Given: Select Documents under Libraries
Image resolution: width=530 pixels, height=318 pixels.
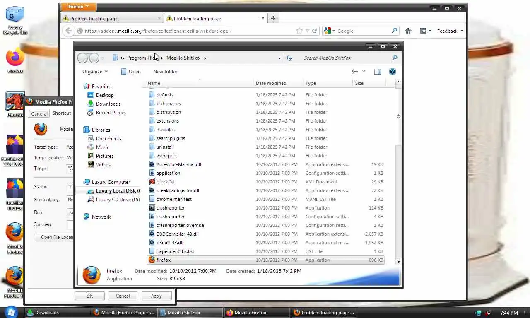Looking at the screenshot, I should pos(105,139).
